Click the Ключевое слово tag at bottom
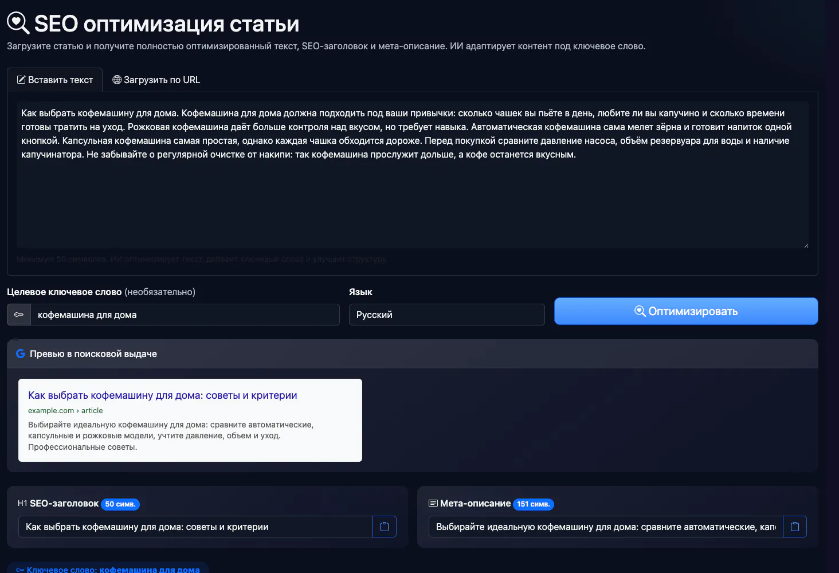Image resolution: width=839 pixels, height=573 pixels. click(x=108, y=568)
